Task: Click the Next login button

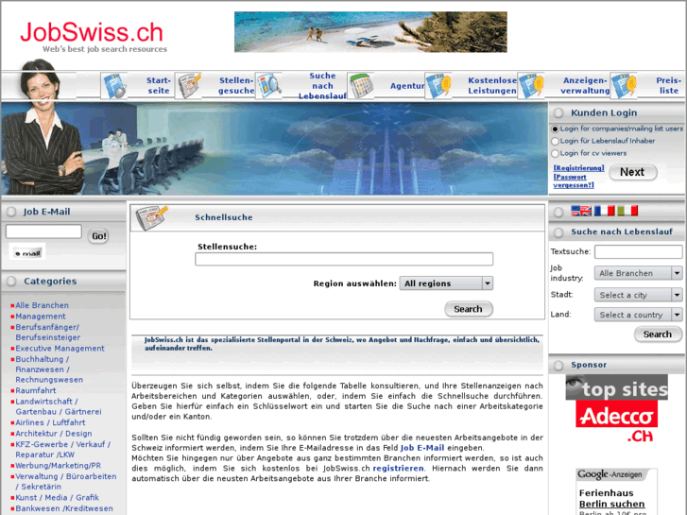Action: pos(633,172)
